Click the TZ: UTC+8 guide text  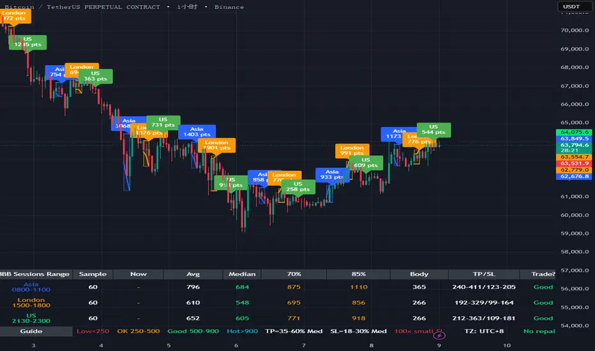point(484,331)
